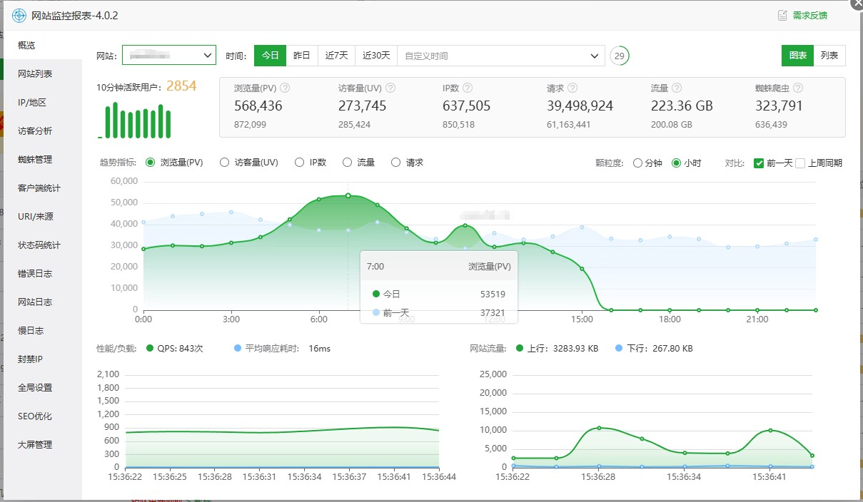The width and height of the screenshot is (863, 502).
Task: Click a data point on the PV trend line
Action: [348, 194]
